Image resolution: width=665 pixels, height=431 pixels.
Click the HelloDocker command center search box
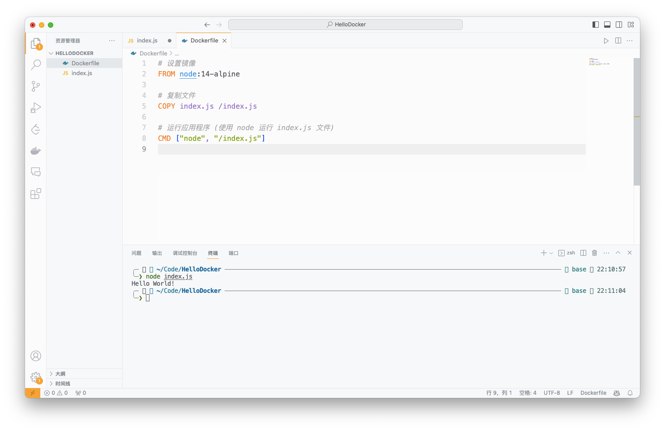click(x=345, y=25)
